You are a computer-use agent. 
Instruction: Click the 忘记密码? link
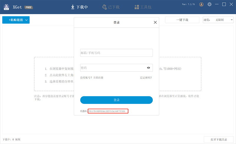tap(146, 78)
